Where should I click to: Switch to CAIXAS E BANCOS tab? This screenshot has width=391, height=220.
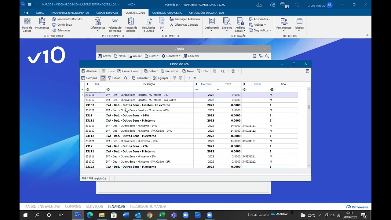(x=107, y=13)
